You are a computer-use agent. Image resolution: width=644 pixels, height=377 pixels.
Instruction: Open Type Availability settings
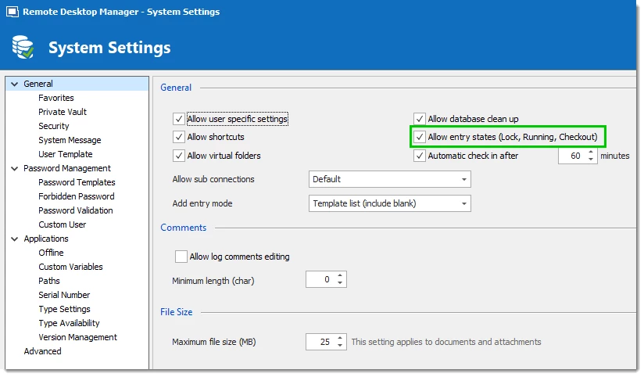click(69, 323)
